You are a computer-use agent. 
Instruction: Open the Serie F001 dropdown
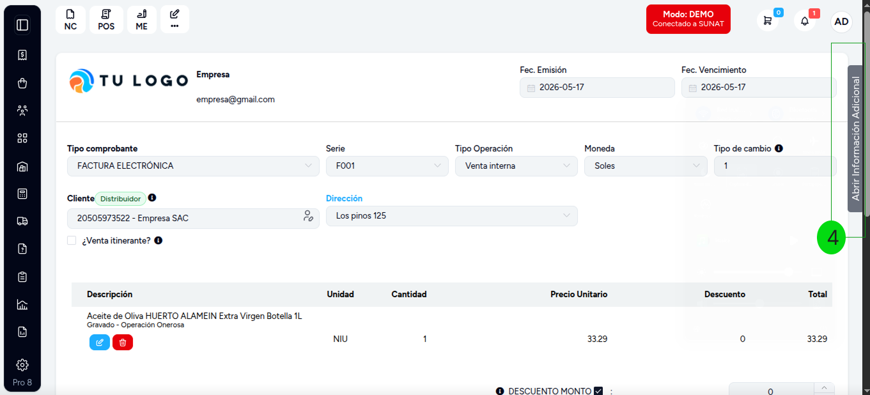tap(387, 166)
